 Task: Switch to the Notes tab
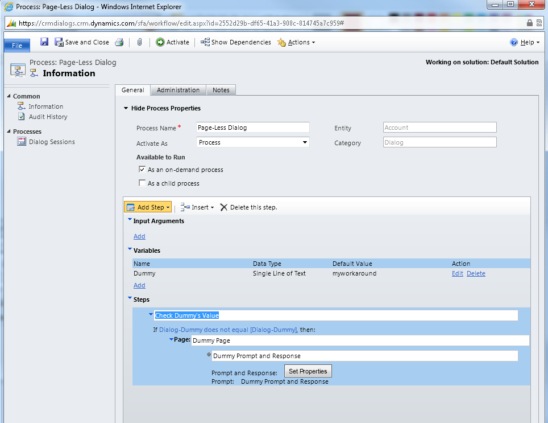(221, 90)
